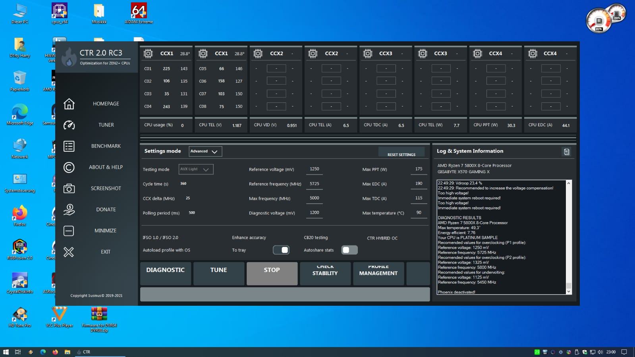Open the Papierkorb recycle bin
This screenshot has height=357, width=635.
click(19, 81)
